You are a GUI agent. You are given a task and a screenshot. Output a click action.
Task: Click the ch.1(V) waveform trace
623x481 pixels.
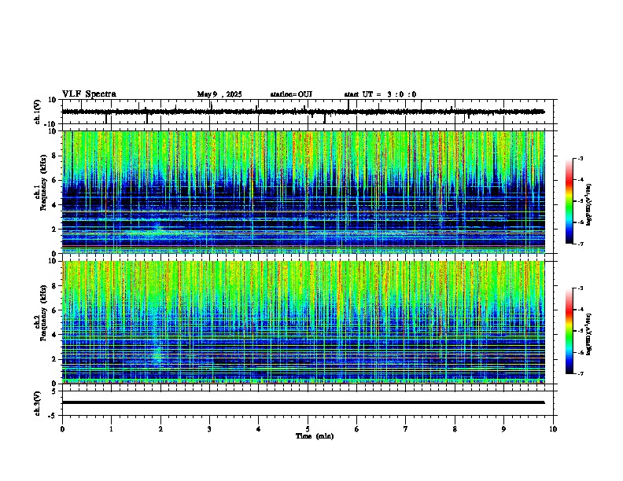pyautogui.click(x=304, y=112)
